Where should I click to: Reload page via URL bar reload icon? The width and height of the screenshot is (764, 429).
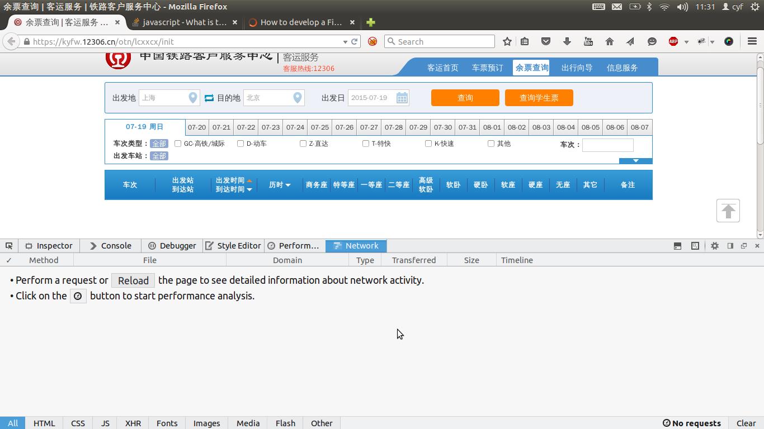tap(354, 41)
